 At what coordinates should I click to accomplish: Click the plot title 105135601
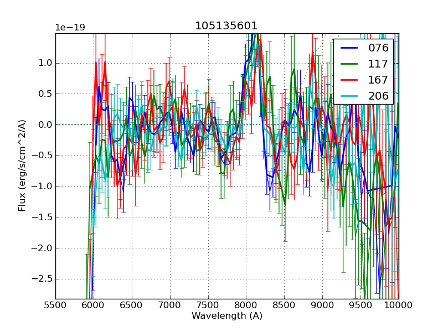(x=226, y=26)
